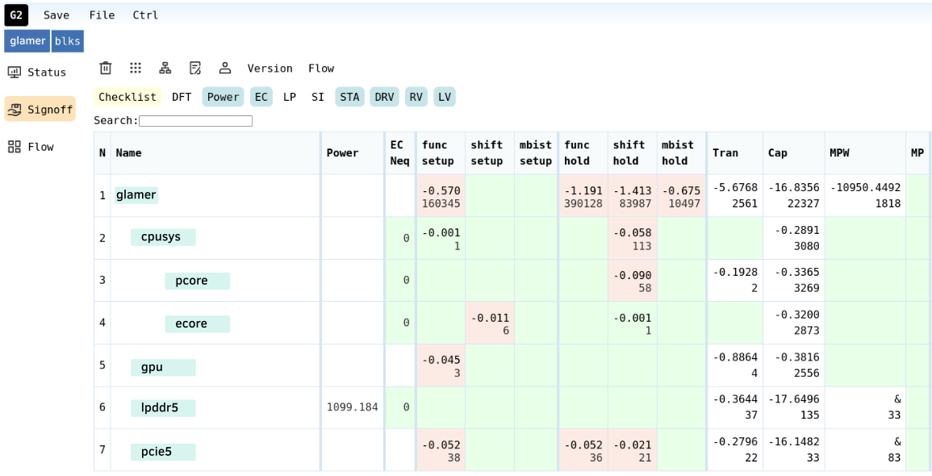Switch to the blks tab

pyautogui.click(x=68, y=41)
